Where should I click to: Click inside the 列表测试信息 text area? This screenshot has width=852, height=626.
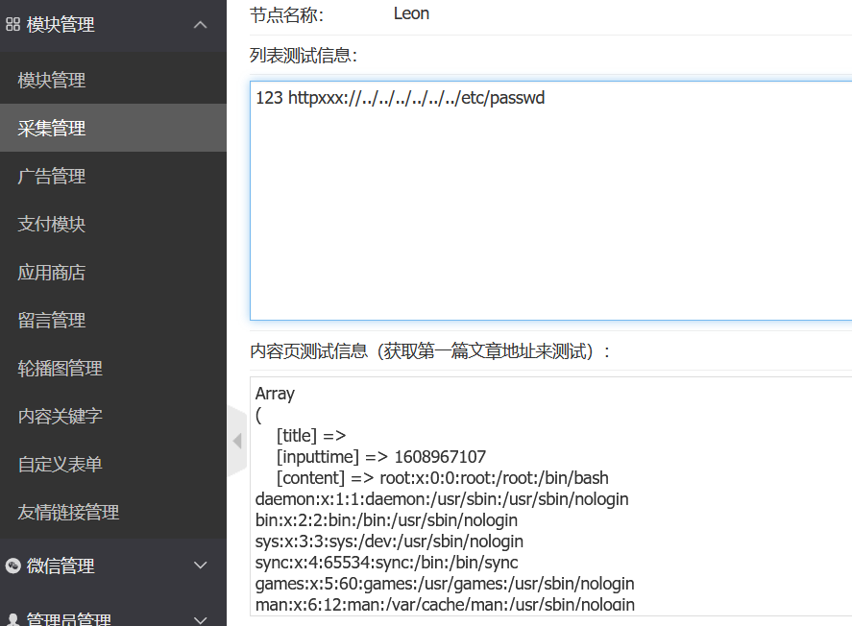coord(551,201)
